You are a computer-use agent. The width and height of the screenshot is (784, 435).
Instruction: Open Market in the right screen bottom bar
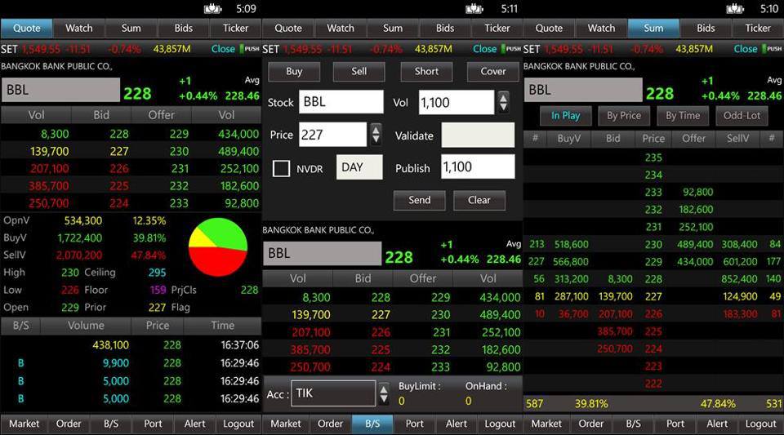546,424
